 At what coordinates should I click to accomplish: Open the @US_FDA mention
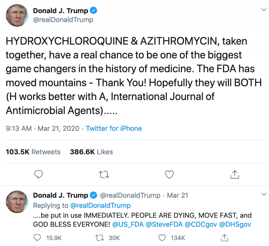click(128, 224)
